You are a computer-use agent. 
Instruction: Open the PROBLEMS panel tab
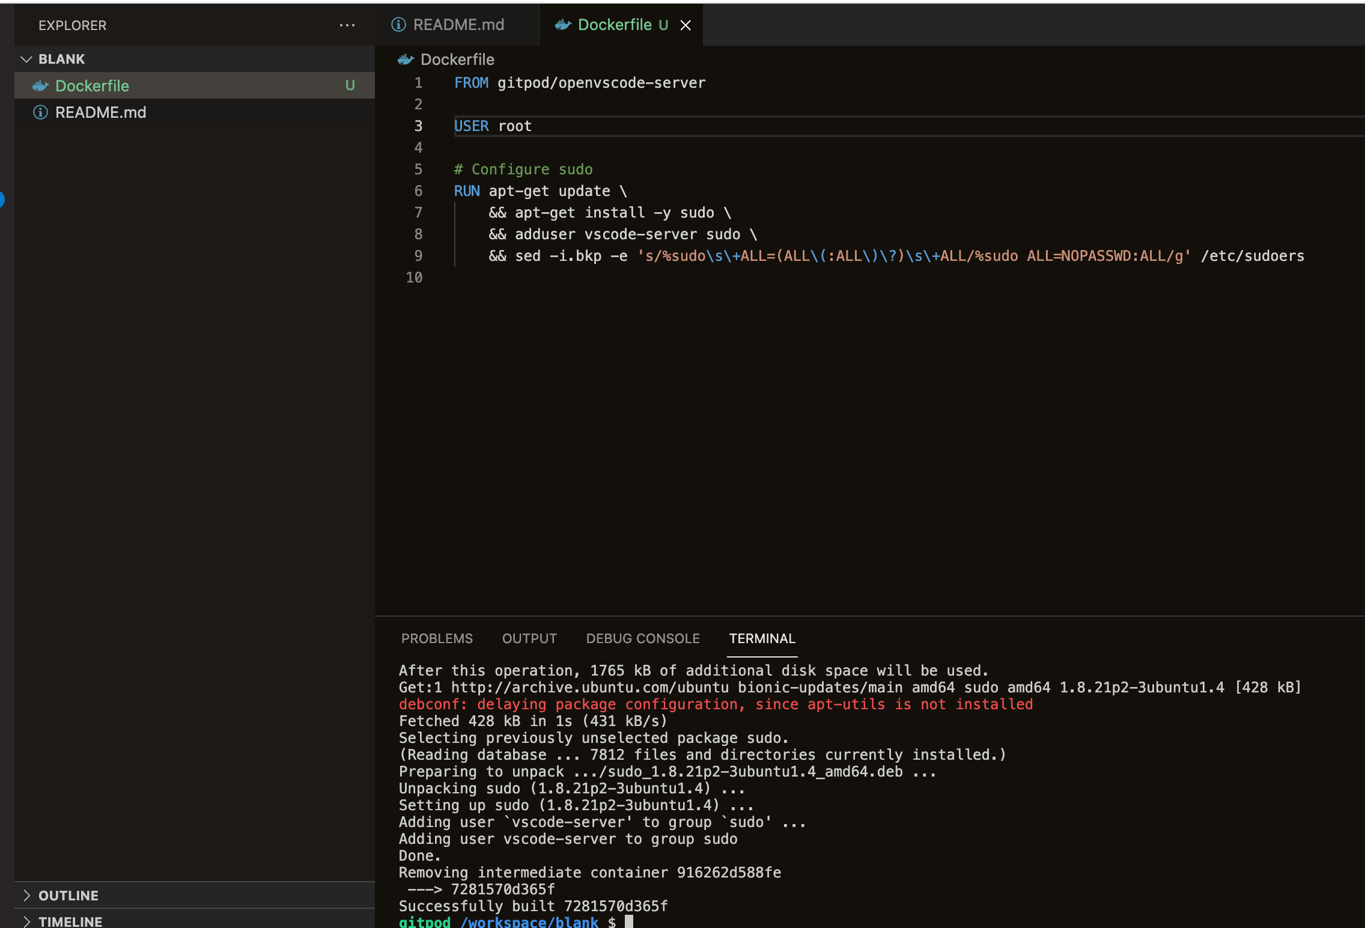point(437,638)
